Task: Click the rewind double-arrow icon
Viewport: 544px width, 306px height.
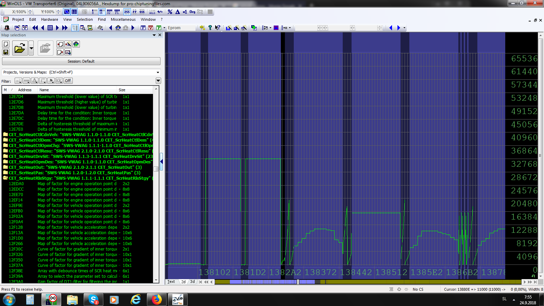Action: (35, 28)
